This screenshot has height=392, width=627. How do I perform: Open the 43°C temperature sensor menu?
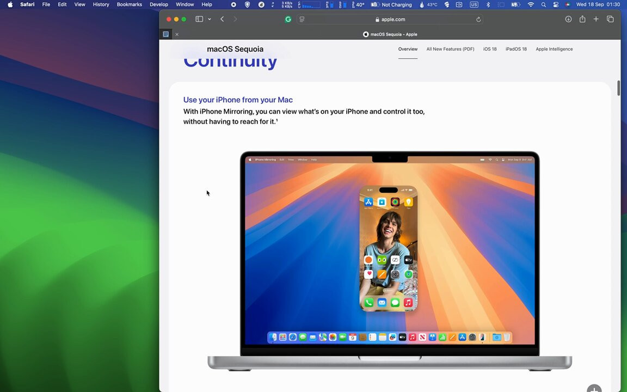[428, 5]
